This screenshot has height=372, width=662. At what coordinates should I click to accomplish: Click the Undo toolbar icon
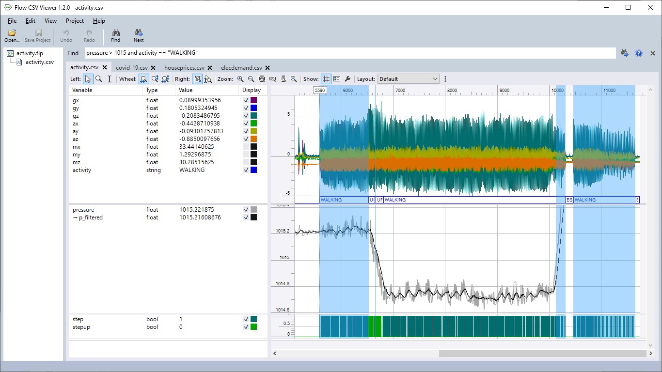click(x=66, y=33)
